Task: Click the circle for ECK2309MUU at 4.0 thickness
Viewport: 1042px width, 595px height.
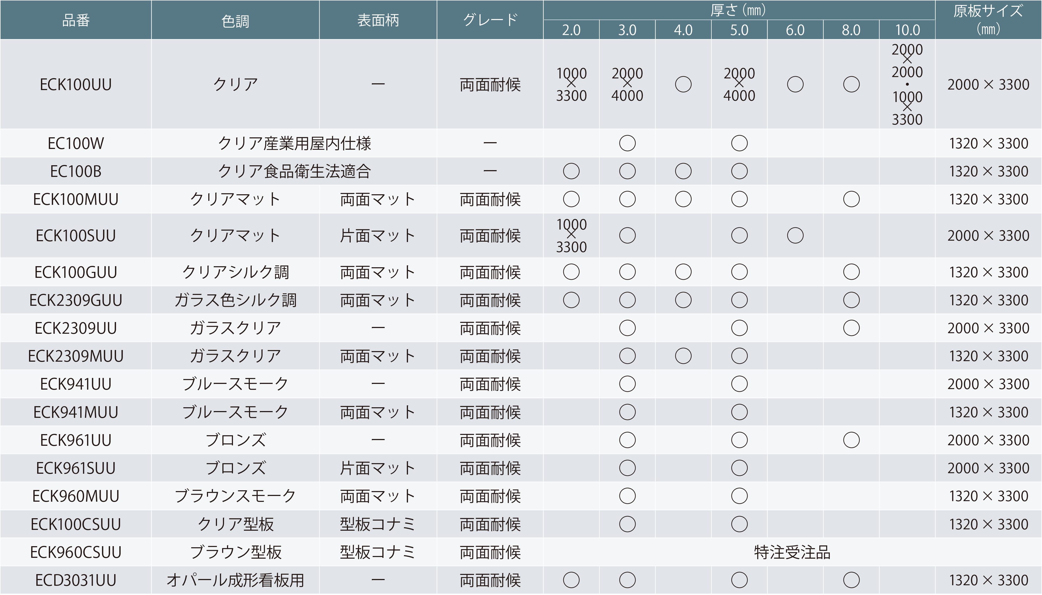Action: 683,356
